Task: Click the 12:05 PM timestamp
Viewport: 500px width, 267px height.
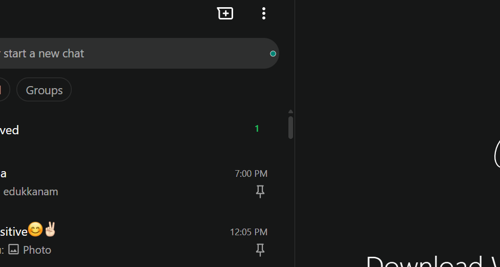Action: [248, 232]
